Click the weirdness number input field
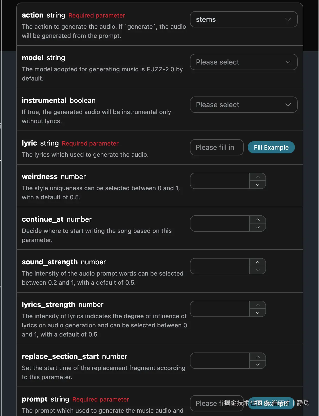 point(220,181)
